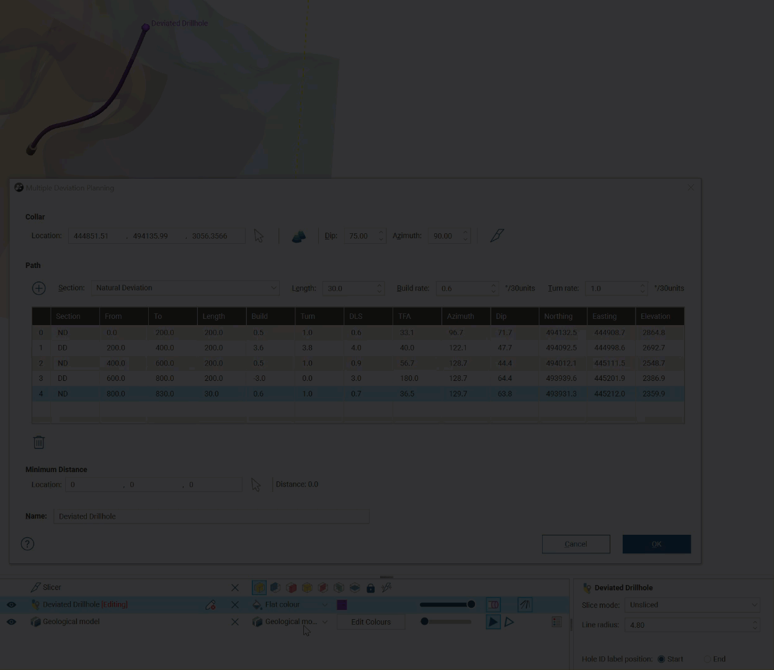Click the drillhole Name text field

(x=211, y=516)
